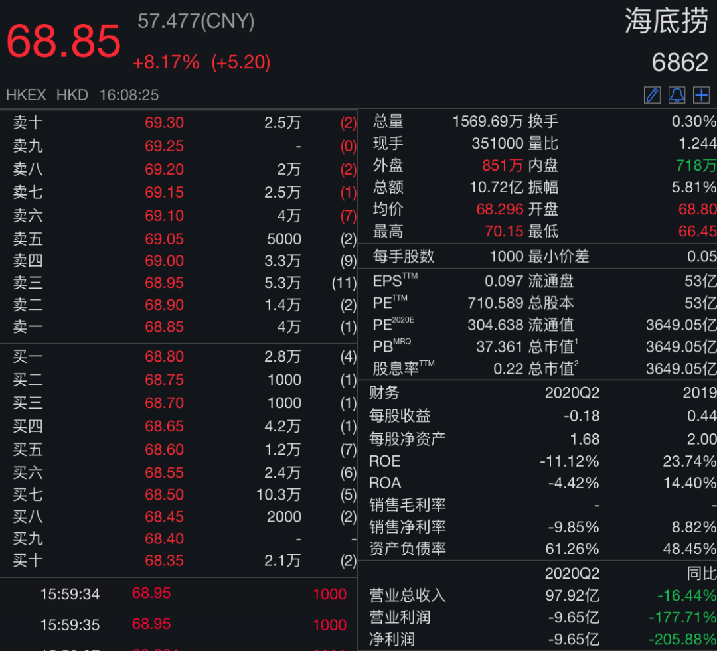This screenshot has height=651, width=717.
Task: Click the 营业利润 change -177.71%
Action: click(x=682, y=618)
